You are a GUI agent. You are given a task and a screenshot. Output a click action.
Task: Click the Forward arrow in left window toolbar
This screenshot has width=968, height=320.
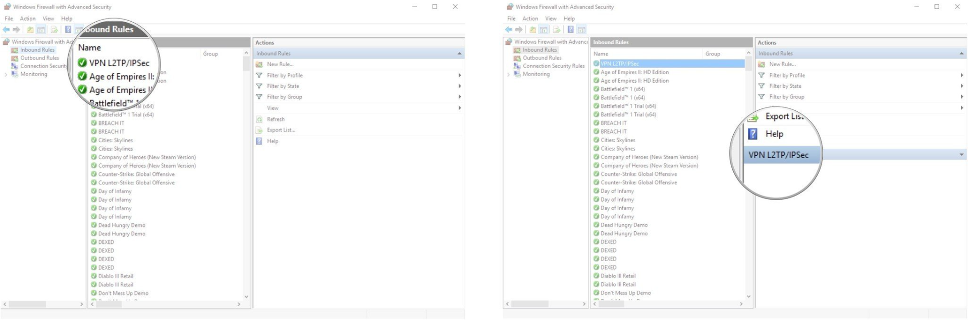(x=16, y=30)
